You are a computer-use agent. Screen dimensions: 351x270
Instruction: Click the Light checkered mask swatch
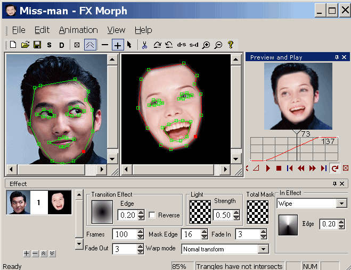coord(200,212)
